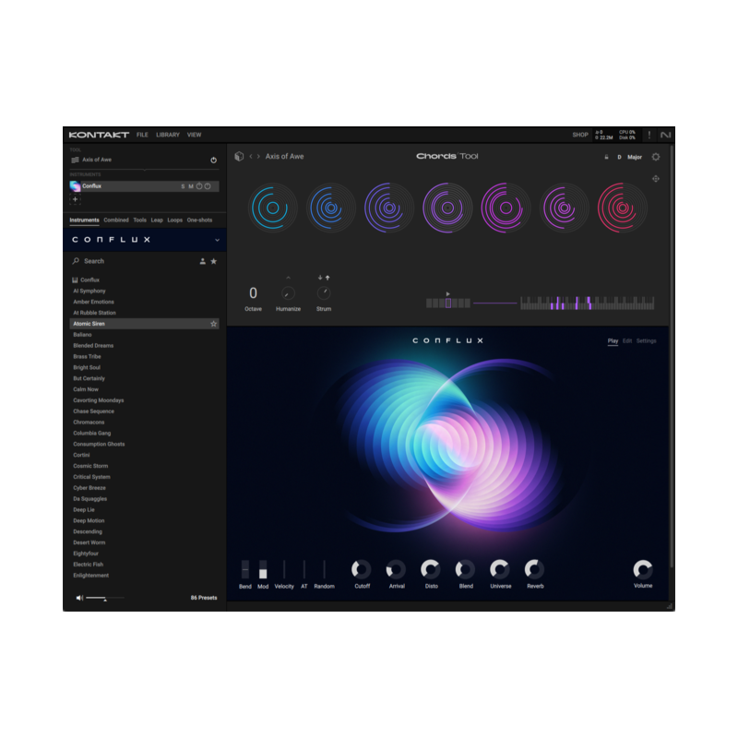Screen dimensions: 738x738
Task: Go to next chord set arrow
Action: click(x=258, y=156)
